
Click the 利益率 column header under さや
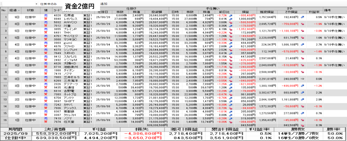[x=314, y=12]
